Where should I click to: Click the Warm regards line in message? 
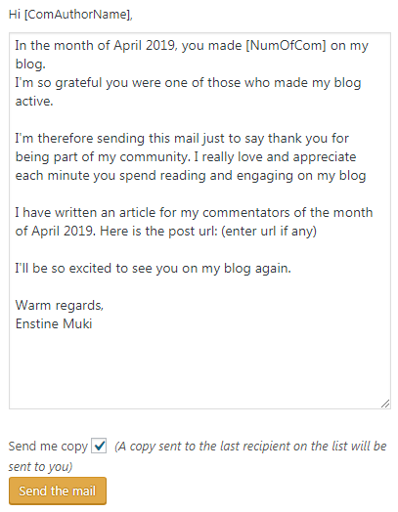click(60, 305)
